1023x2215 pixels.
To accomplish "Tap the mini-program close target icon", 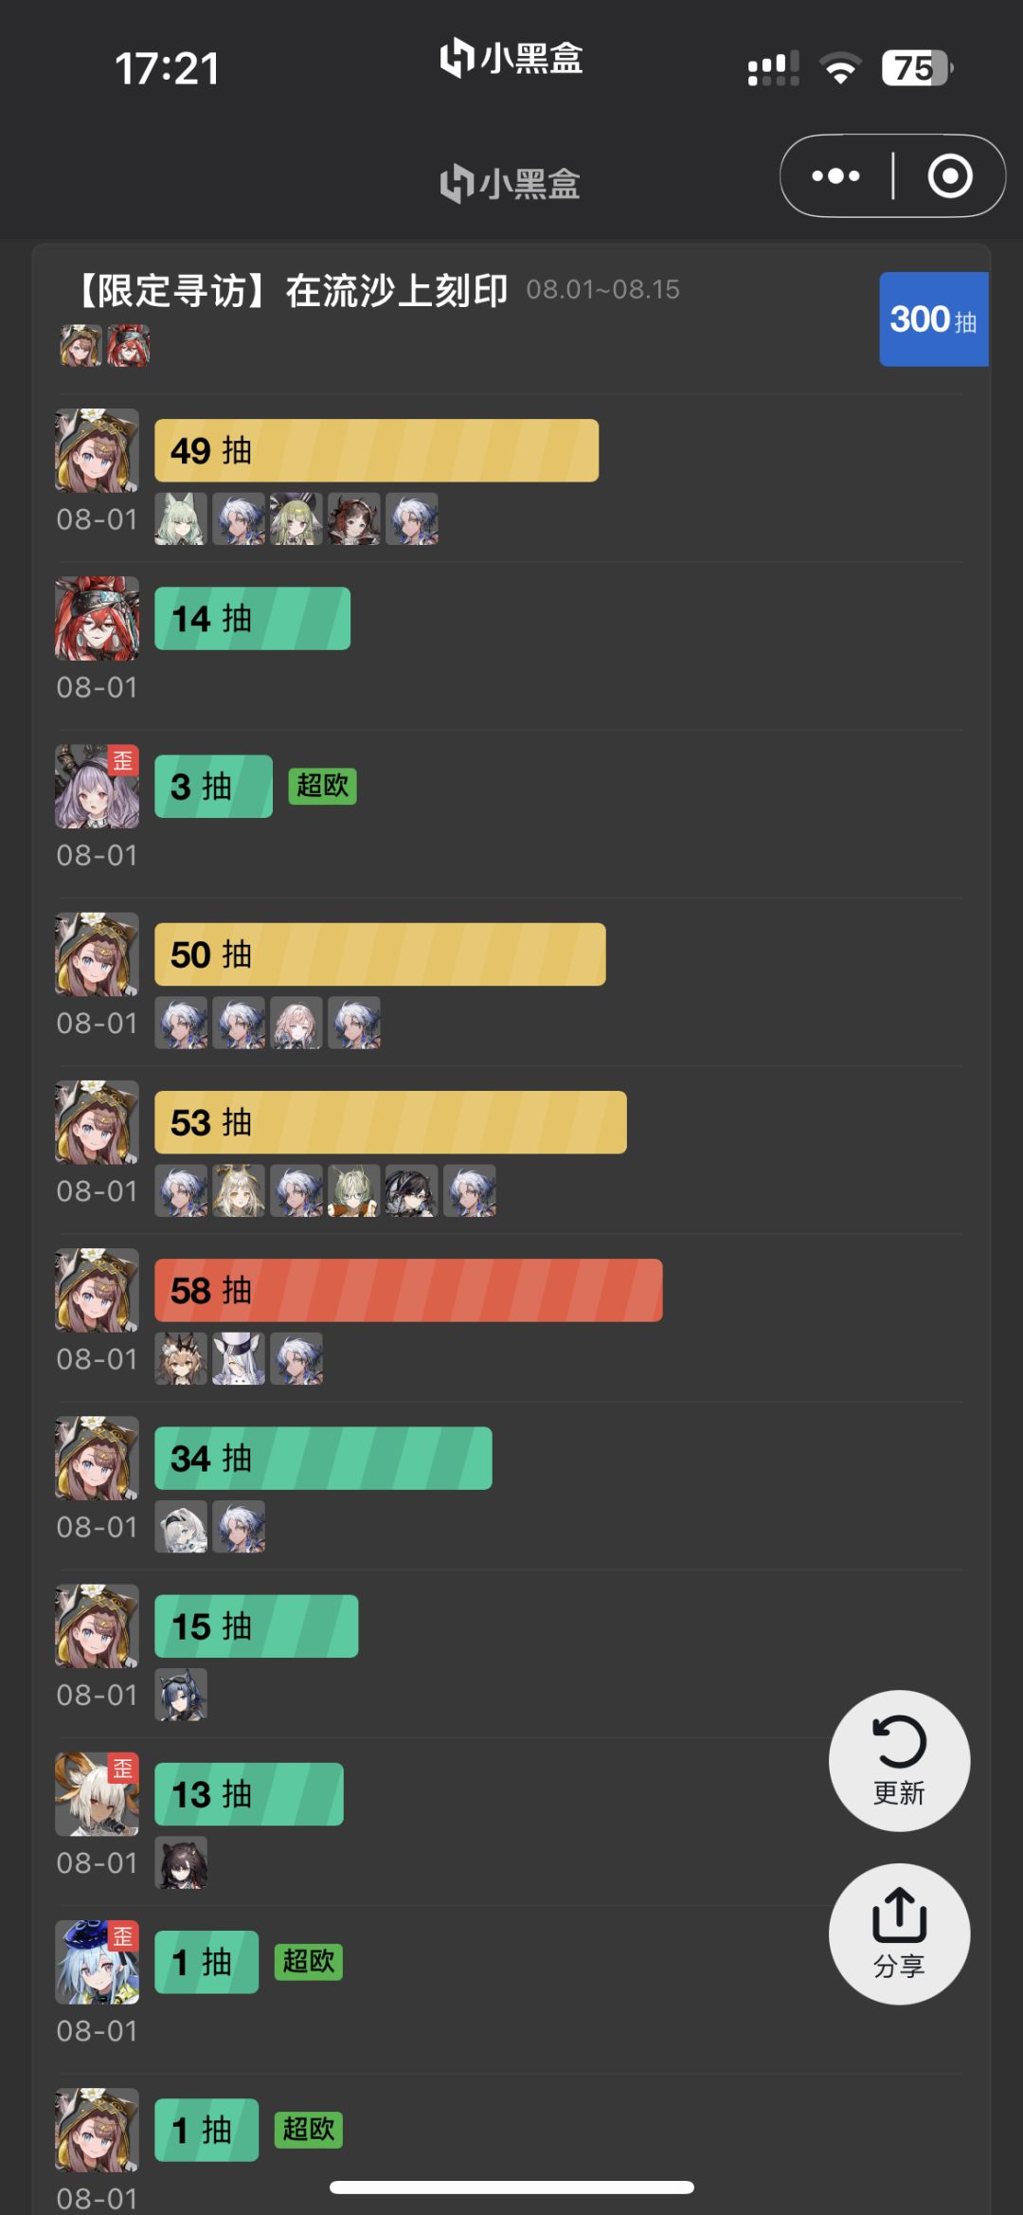I will [950, 176].
